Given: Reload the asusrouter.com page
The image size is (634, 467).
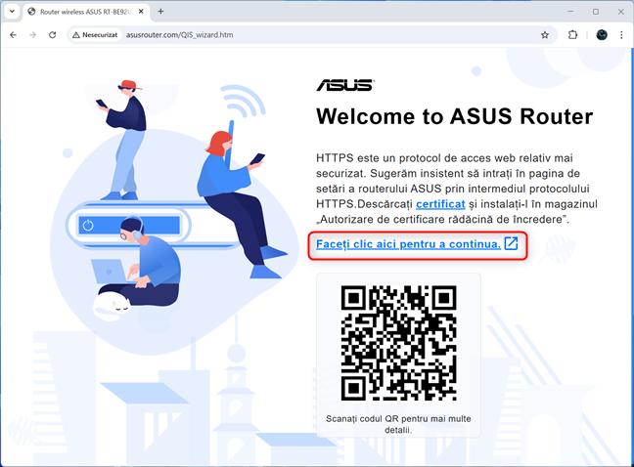Looking at the screenshot, I should (x=52, y=35).
